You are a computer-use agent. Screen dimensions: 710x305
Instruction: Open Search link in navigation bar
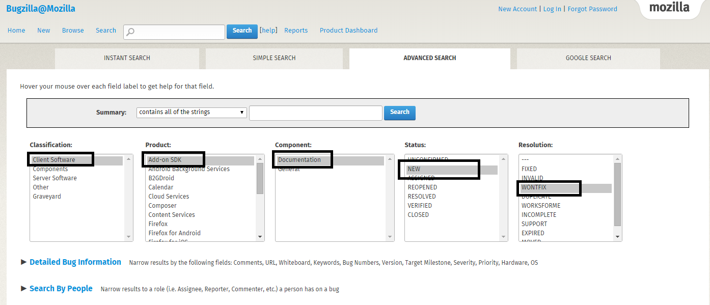point(106,31)
